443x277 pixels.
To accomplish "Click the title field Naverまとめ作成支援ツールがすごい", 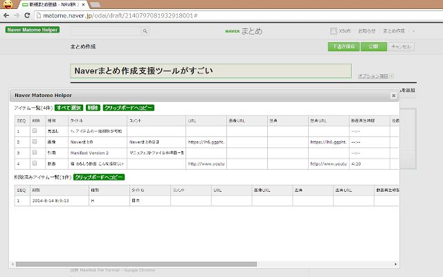I will 210,71.
